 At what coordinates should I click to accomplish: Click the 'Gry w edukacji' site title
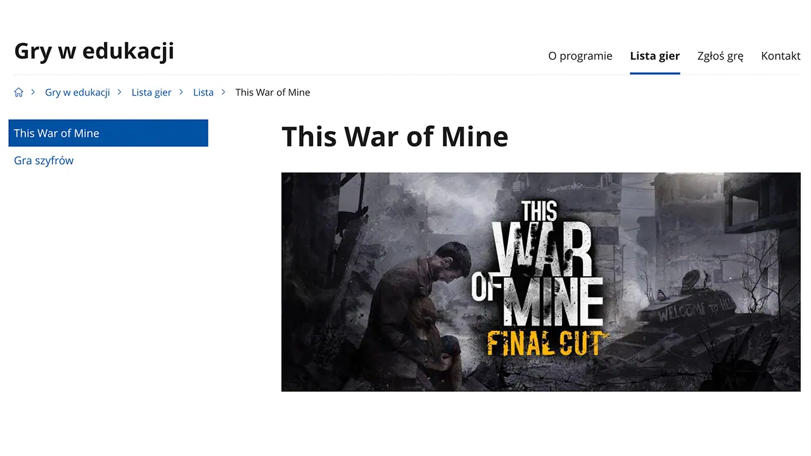pyautogui.click(x=94, y=51)
